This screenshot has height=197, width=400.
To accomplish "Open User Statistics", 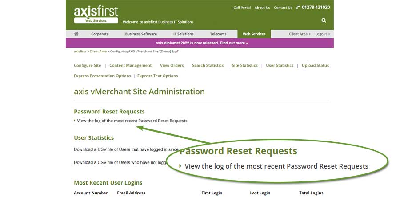I will click(280, 65).
